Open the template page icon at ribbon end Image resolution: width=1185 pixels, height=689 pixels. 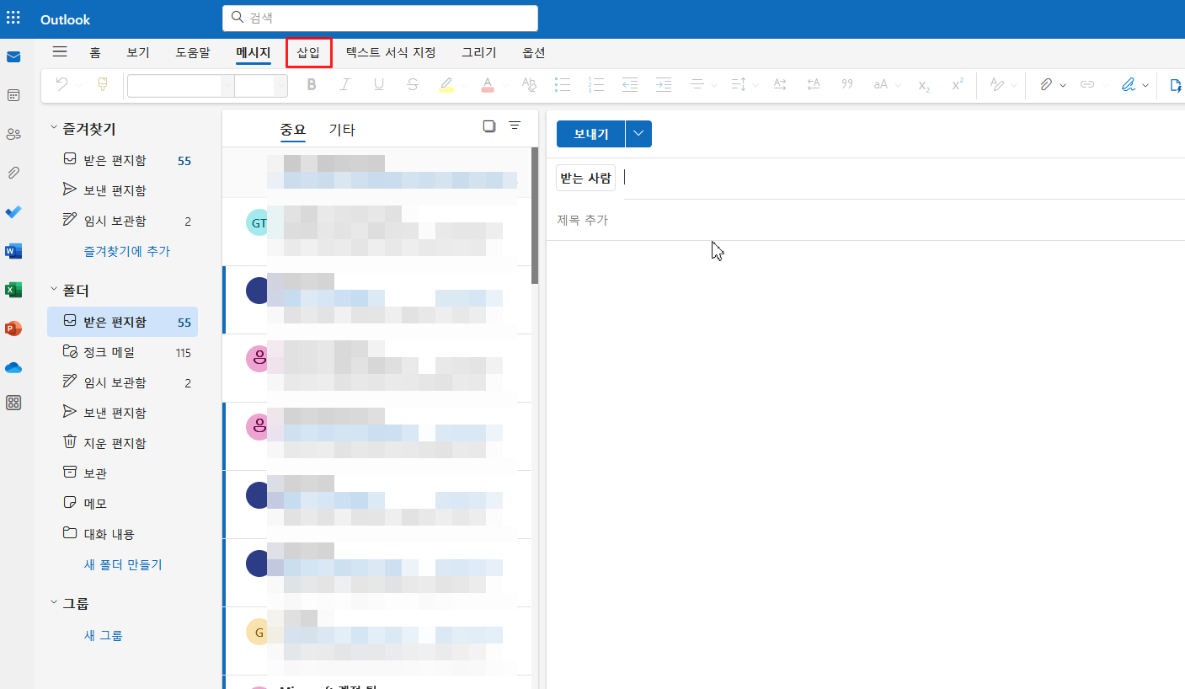tap(1177, 85)
